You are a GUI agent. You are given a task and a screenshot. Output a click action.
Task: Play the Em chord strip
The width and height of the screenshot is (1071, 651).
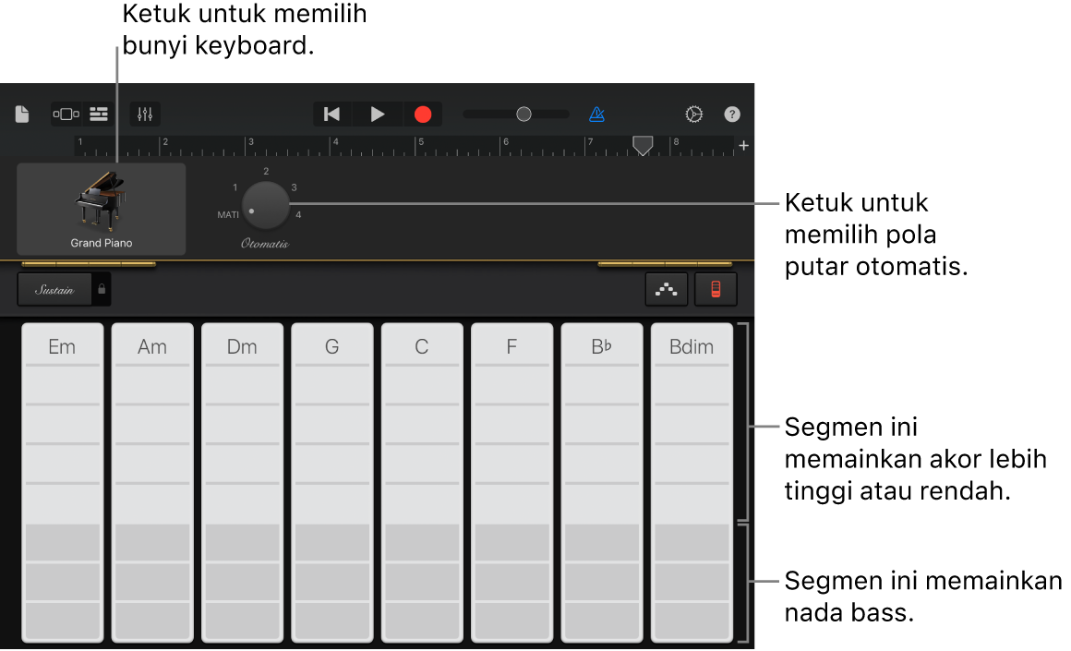tap(62, 480)
